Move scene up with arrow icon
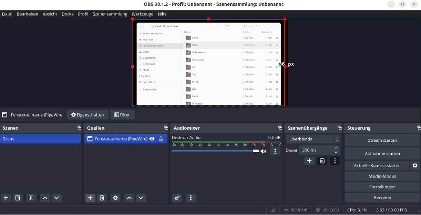The height and width of the screenshot is (215, 421). coord(45,198)
